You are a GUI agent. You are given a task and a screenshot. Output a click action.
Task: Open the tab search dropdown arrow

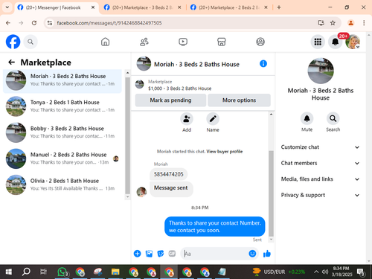tap(7, 7)
